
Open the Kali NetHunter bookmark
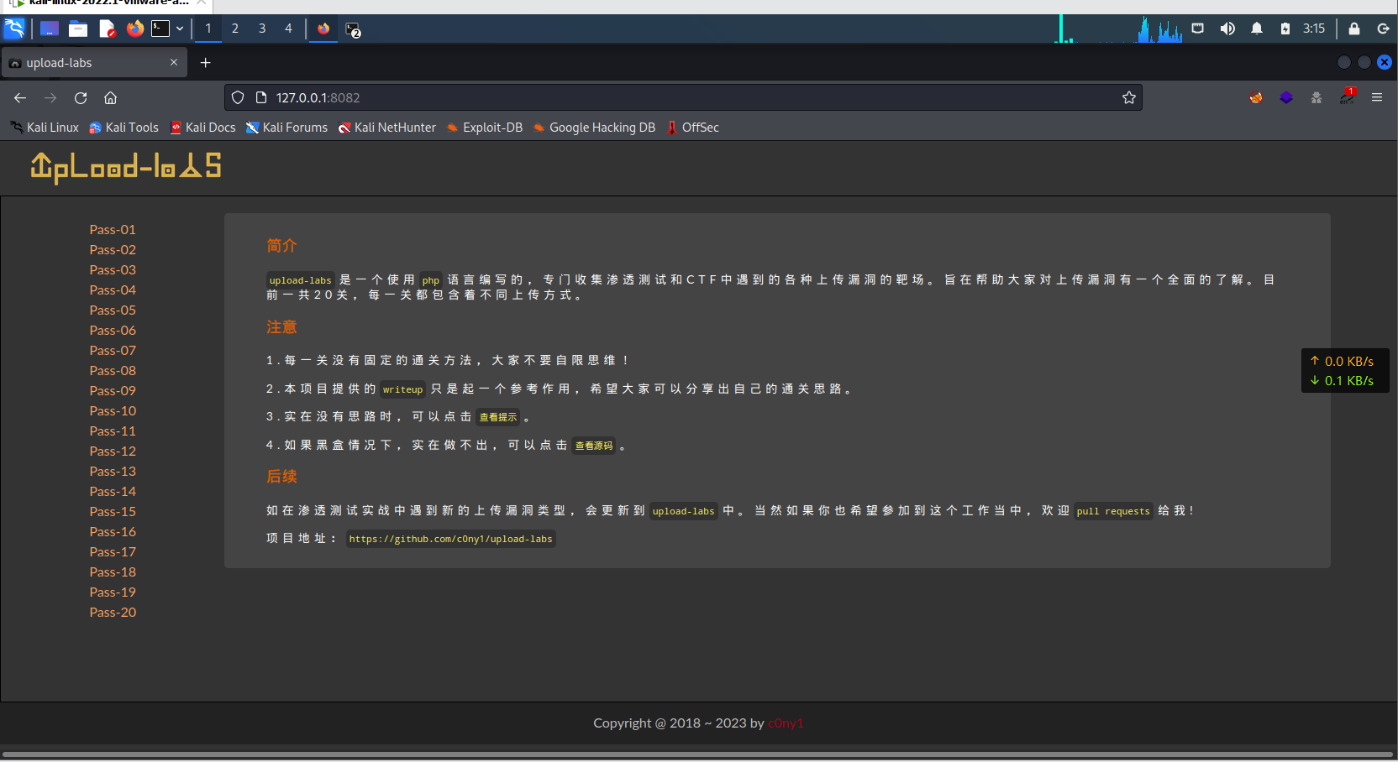coord(386,128)
